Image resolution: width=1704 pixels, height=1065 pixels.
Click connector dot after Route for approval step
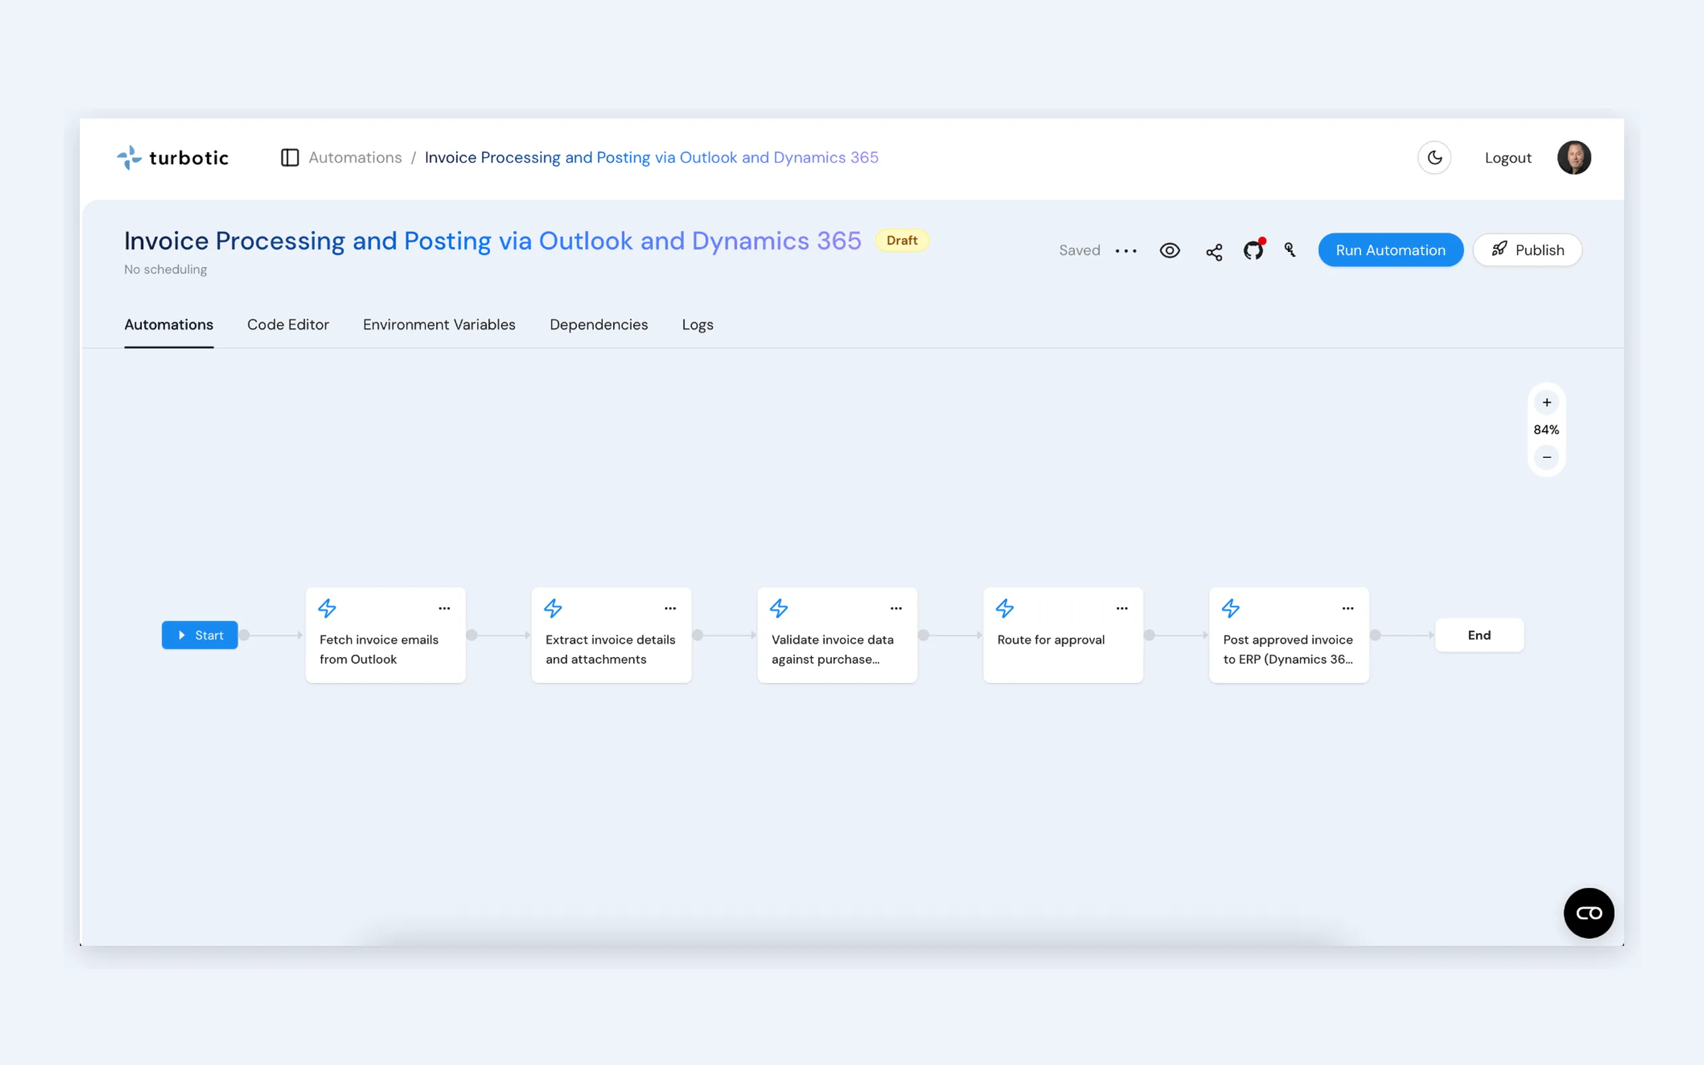(1150, 635)
